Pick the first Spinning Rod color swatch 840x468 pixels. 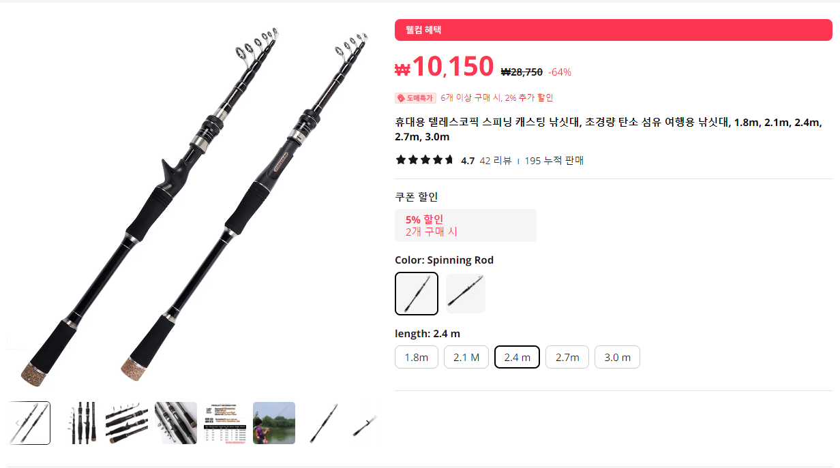tap(417, 294)
